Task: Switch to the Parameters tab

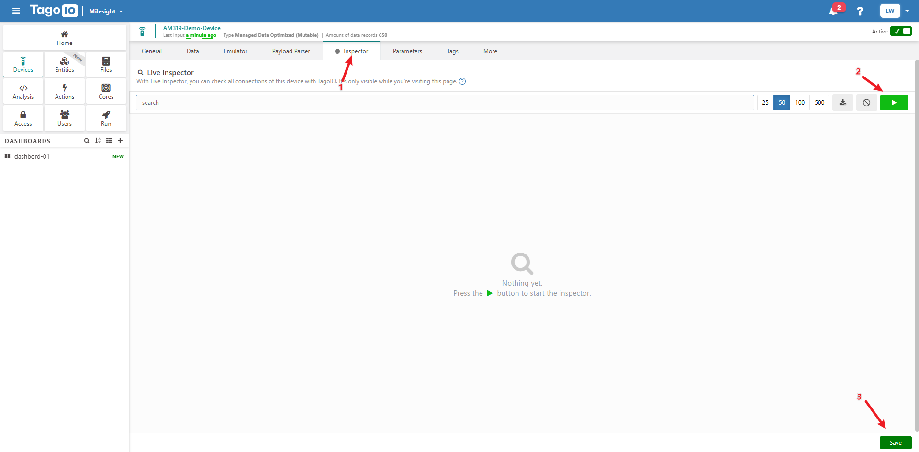Action: [x=407, y=51]
